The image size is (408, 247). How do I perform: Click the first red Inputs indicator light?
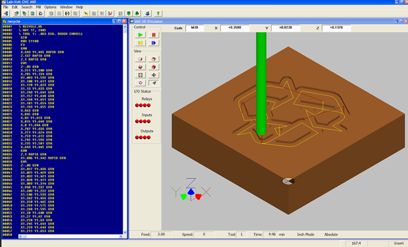[137, 121]
